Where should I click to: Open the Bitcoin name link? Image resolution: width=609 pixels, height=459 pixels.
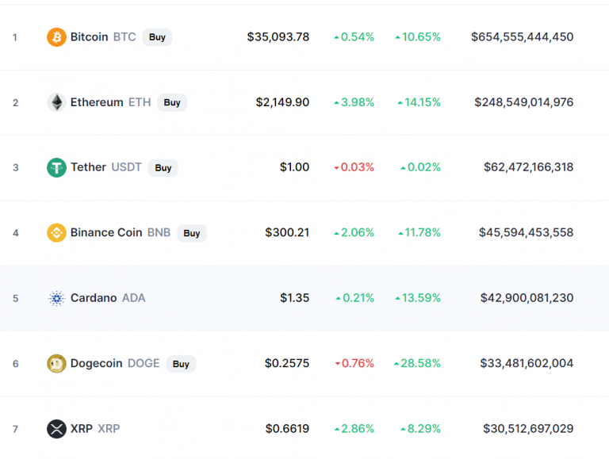point(89,37)
